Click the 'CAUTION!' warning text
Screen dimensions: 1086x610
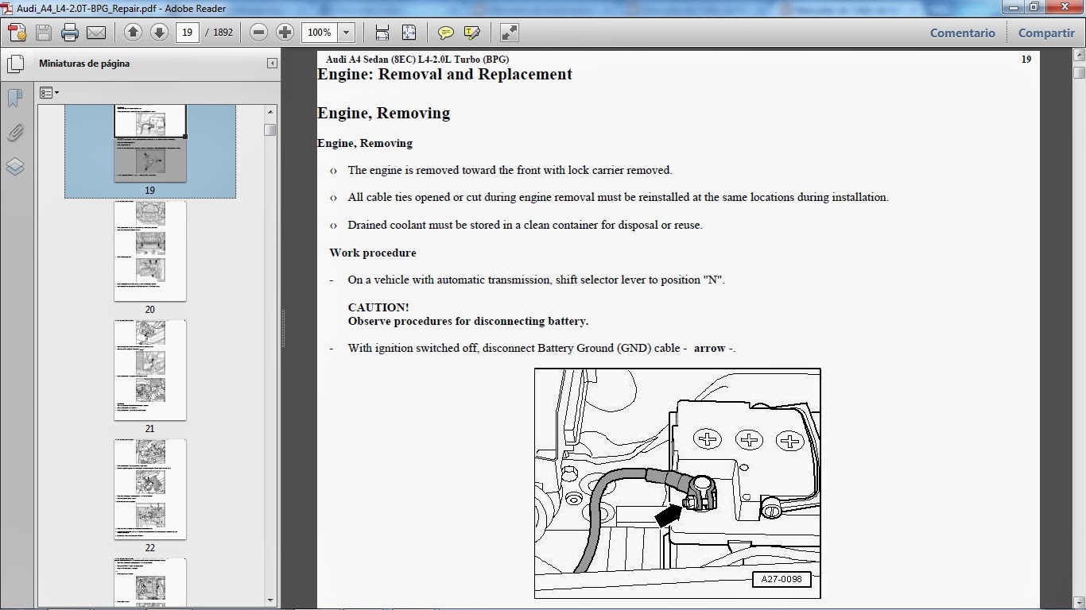378,307
